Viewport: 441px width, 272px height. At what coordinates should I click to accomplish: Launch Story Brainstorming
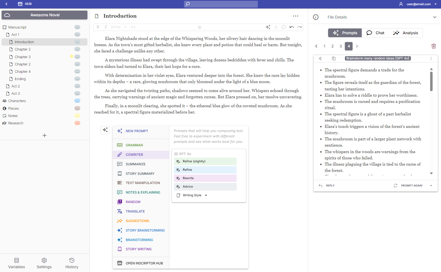[145, 230]
